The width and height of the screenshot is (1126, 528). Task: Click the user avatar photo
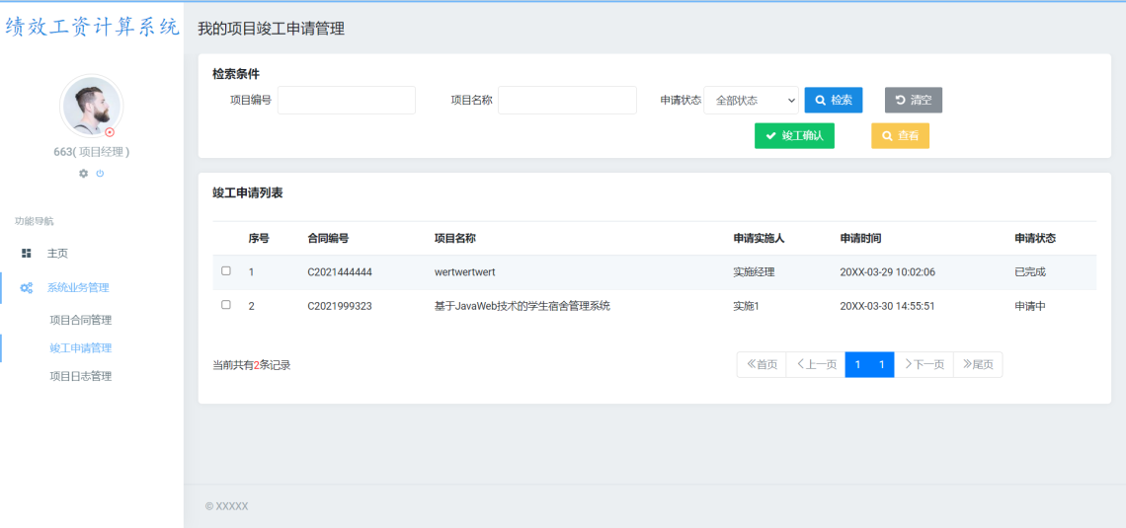(91, 107)
